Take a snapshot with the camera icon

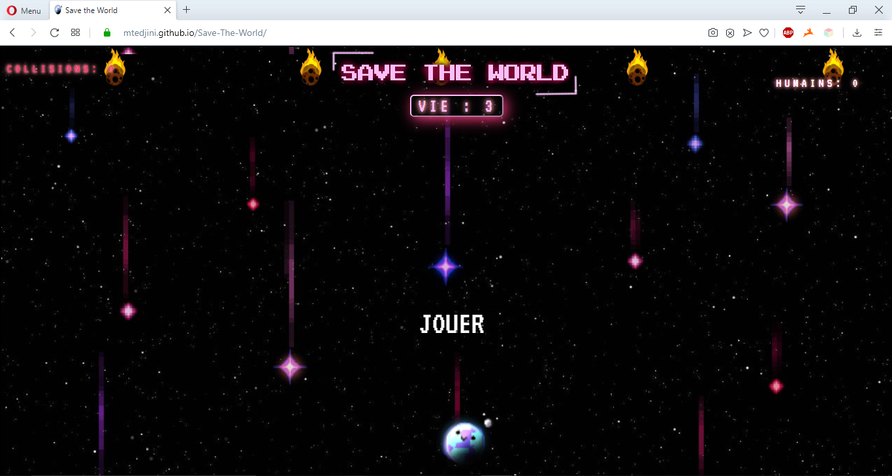pos(713,33)
